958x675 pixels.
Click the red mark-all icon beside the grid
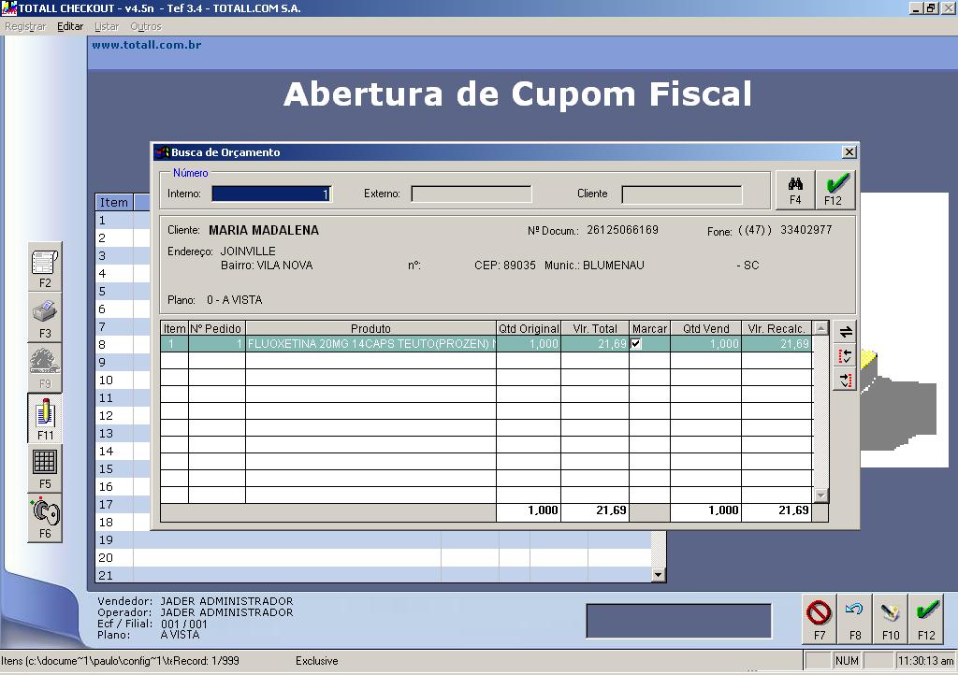point(845,356)
